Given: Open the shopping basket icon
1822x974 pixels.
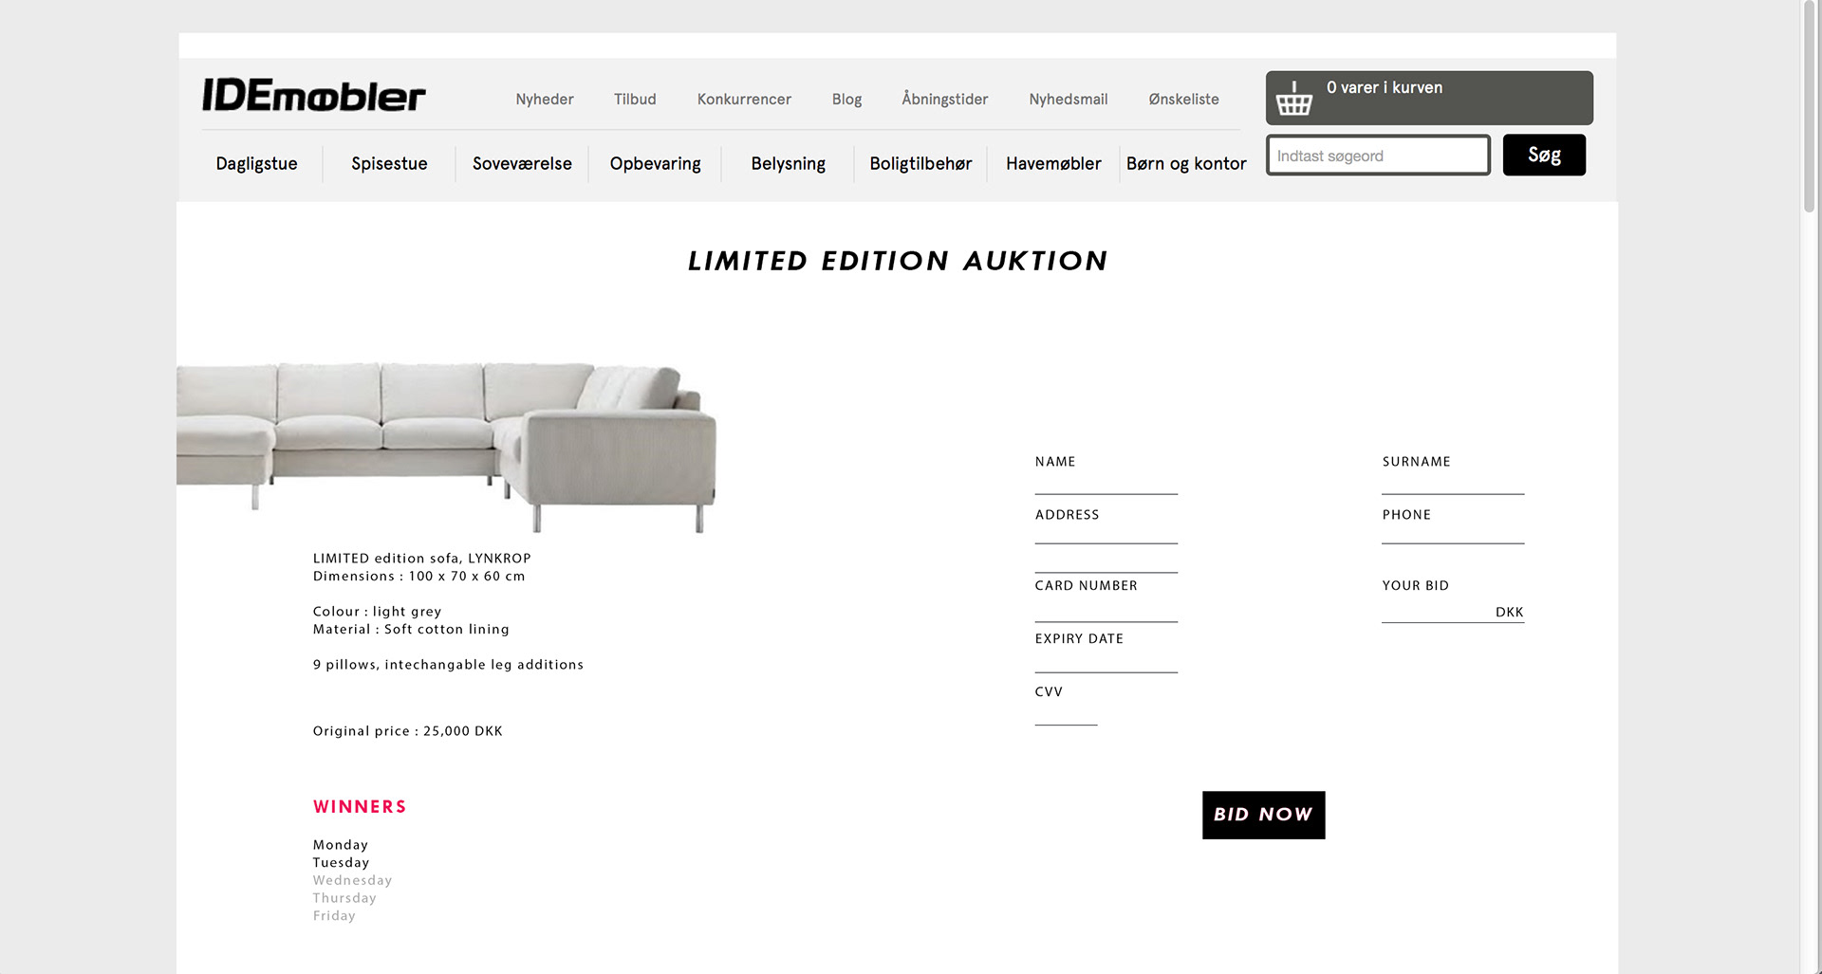Looking at the screenshot, I should (1293, 99).
